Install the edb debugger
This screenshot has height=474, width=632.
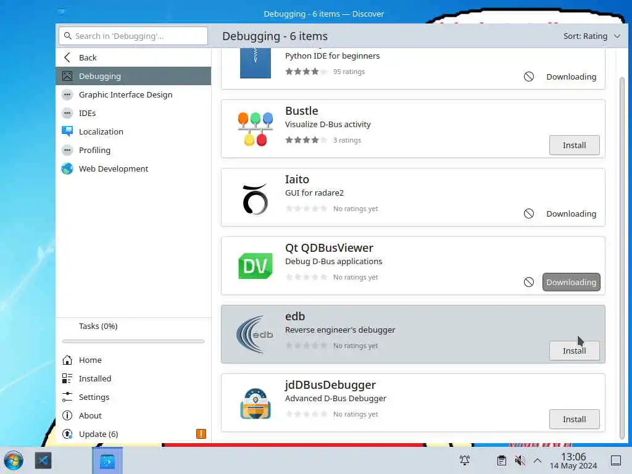click(574, 351)
